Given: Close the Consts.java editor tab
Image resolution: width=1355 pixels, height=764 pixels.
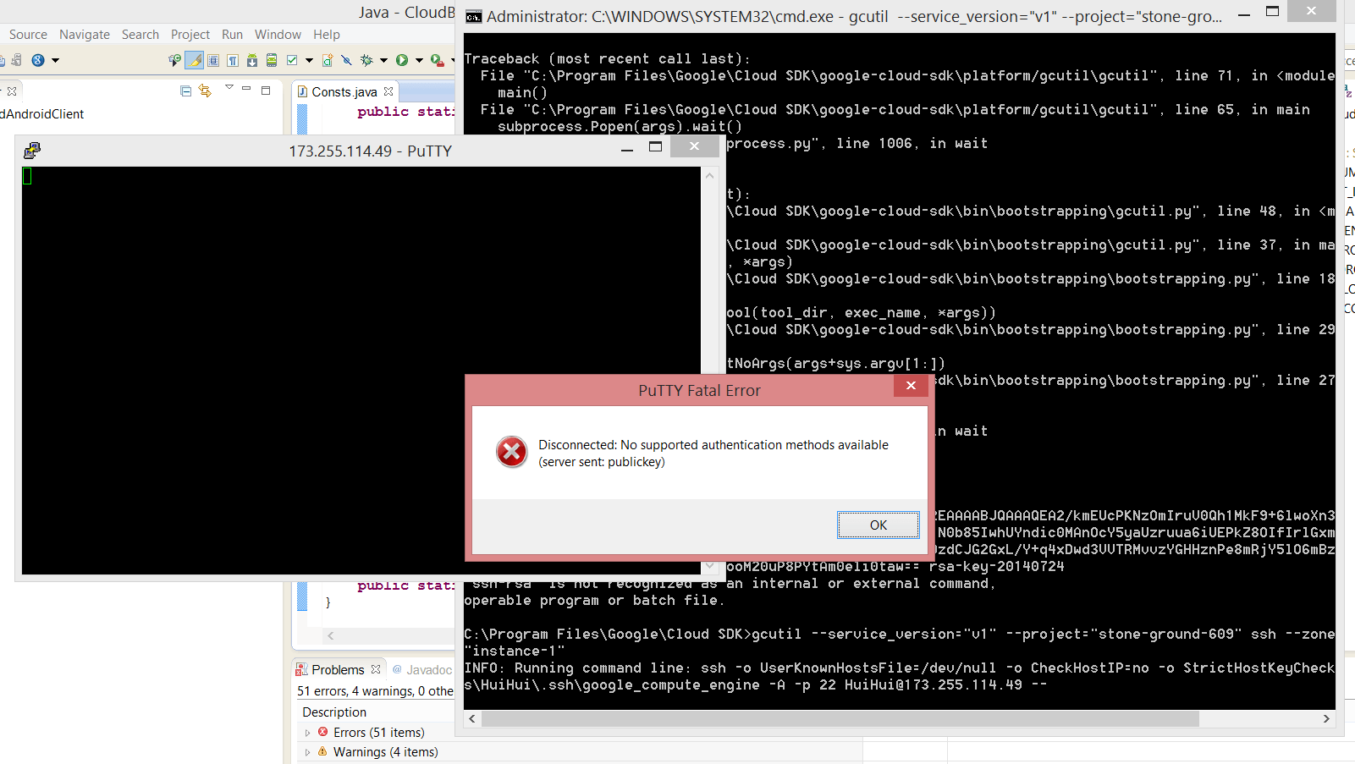Looking at the screenshot, I should (388, 91).
